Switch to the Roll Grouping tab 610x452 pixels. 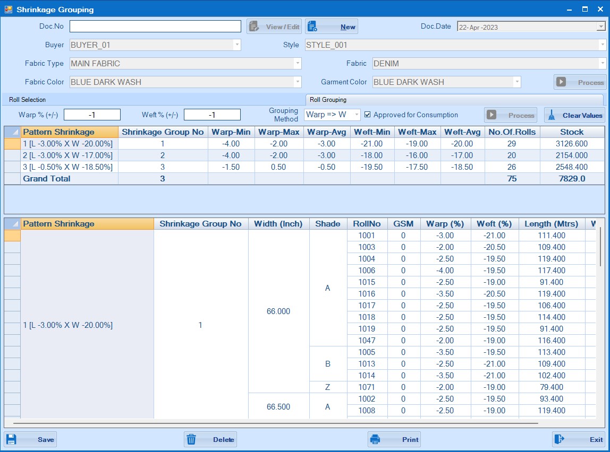pos(328,100)
